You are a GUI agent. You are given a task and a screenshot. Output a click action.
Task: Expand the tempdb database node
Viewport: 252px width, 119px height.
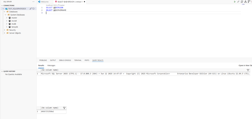[7, 27]
